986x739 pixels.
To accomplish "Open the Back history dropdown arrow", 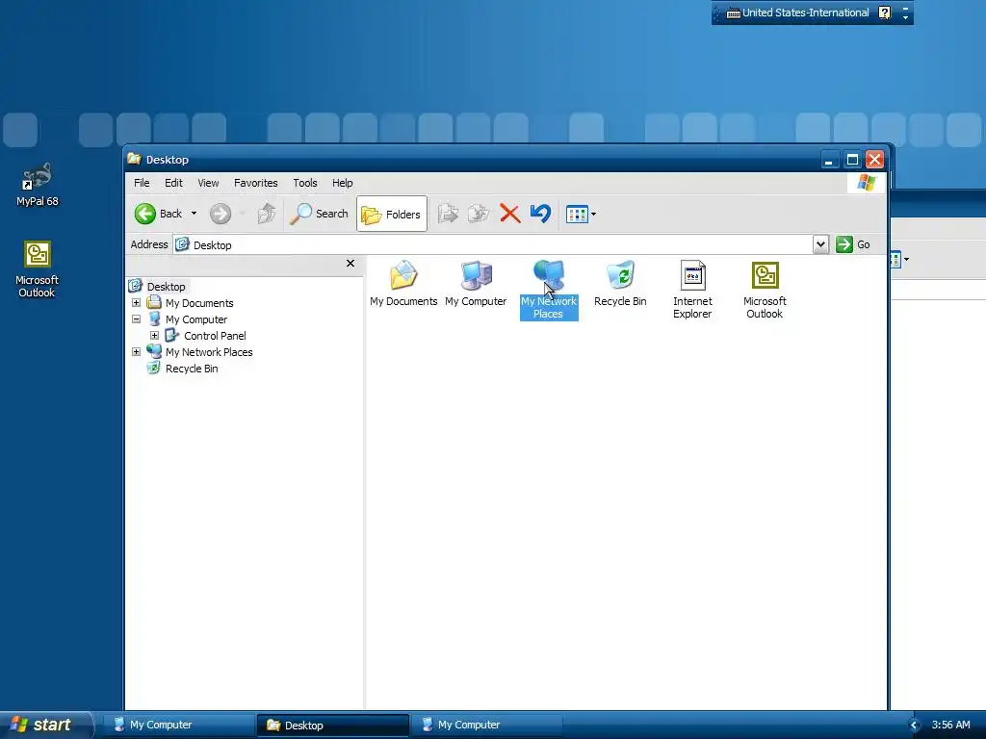I will (194, 214).
